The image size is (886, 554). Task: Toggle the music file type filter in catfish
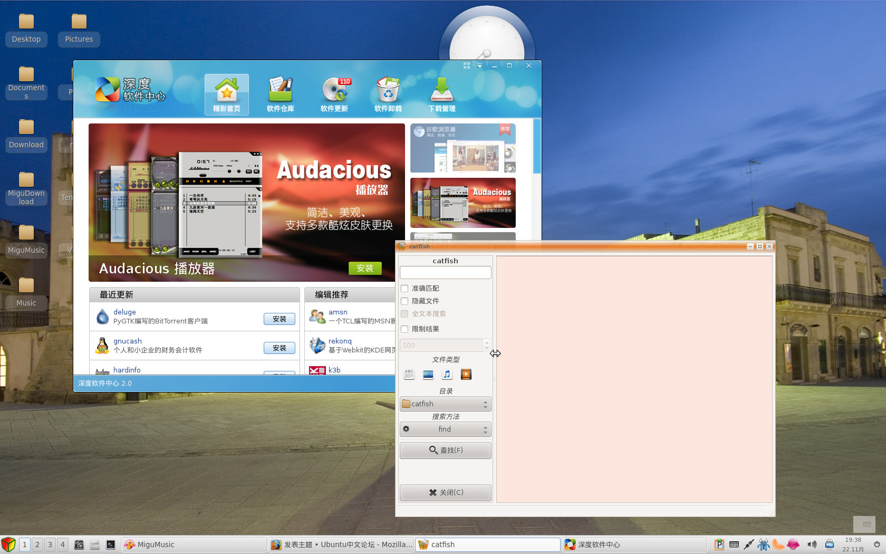click(447, 374)
